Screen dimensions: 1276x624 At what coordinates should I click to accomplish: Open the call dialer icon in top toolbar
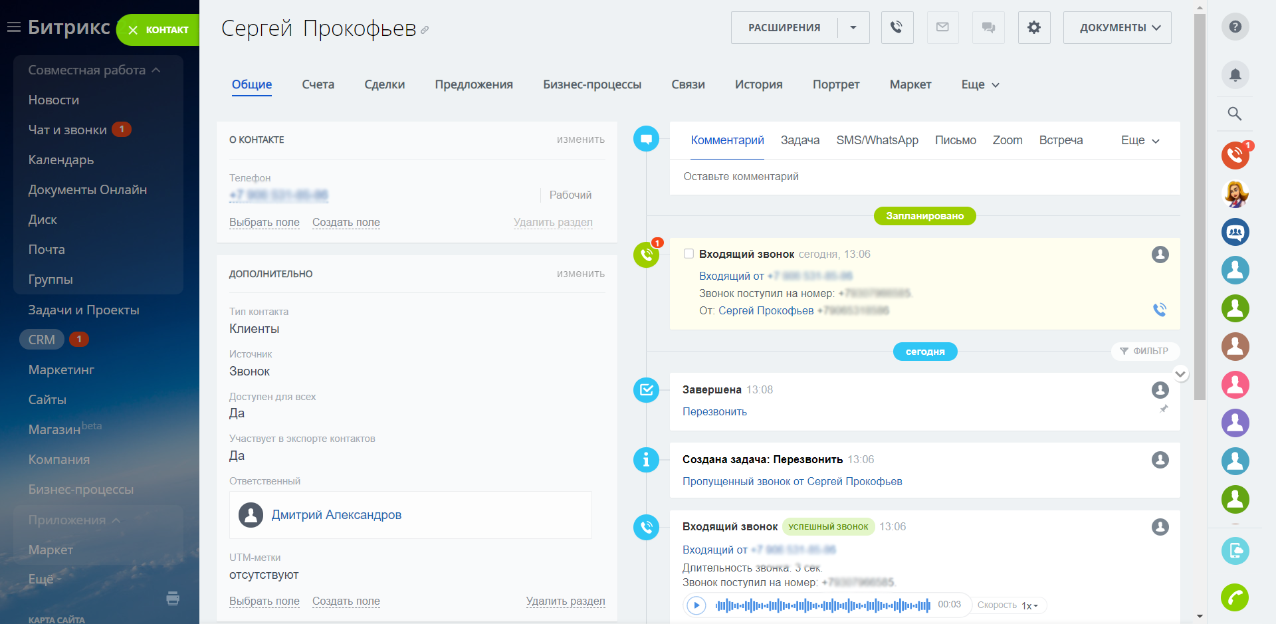tap(897, 27)
